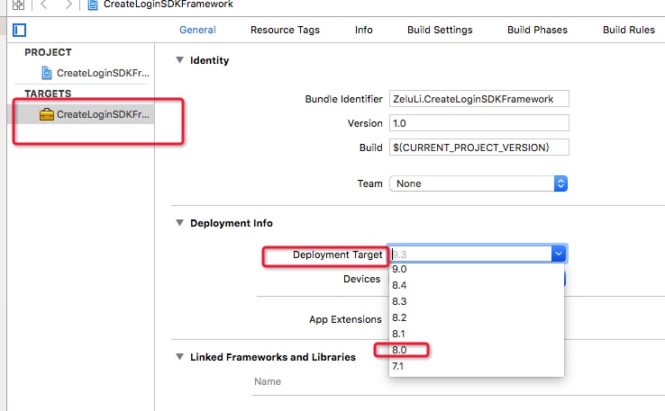
Task: Click the project file icon in breadcrumb
Action: [94, 4]
